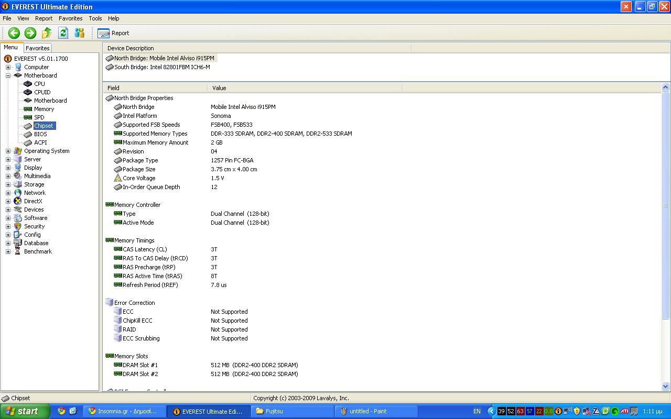Expand the Computer tree node
The width and height of the screenshot is (671, 419).
click(8, 67)
